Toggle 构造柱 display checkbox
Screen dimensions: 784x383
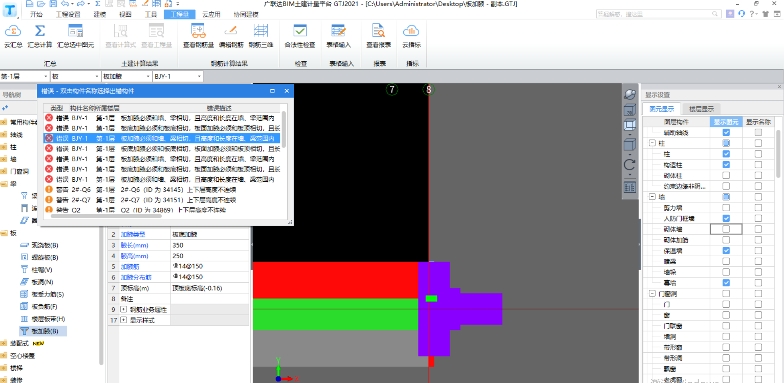pyautogui.click(x=726, y=164)
